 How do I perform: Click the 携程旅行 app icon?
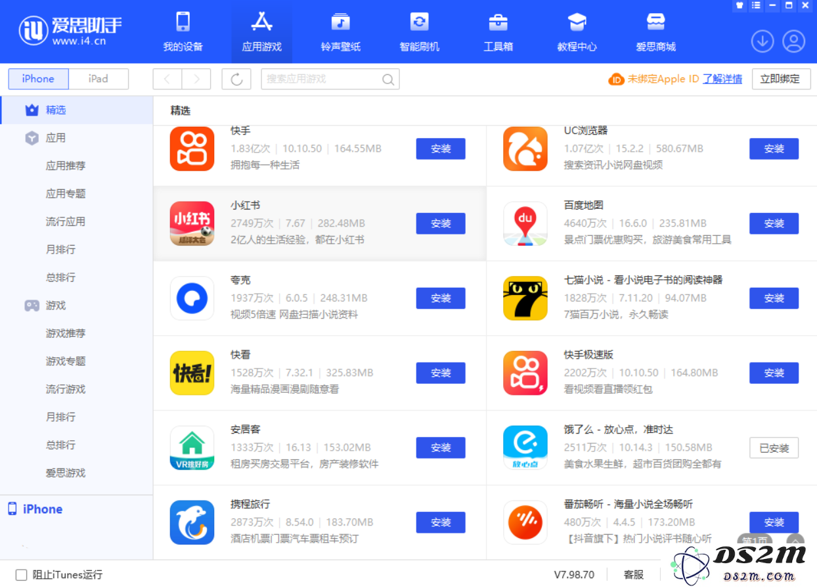(192, 522)
